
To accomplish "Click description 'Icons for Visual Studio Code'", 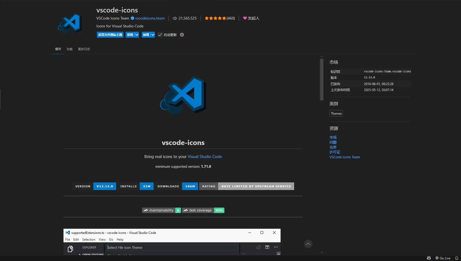I will point(120,26).
